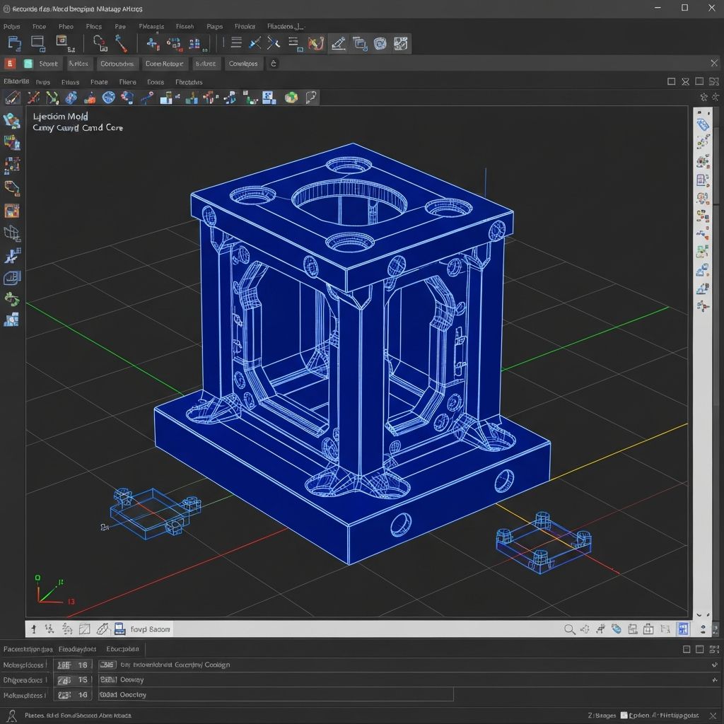The height and width of the screenshot is (724, 724).
Task: Click the Cavity and Core breadcrumb link
Action: coord(78,128)
